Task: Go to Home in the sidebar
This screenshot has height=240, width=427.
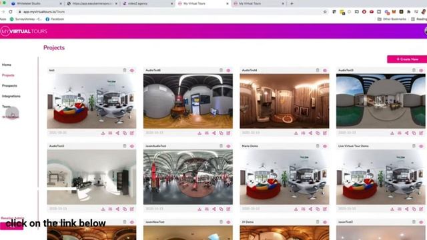Action: [x=7, y=65]
